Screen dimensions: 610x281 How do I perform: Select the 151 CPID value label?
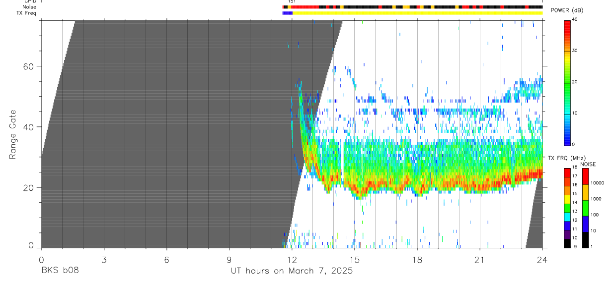[292, 2]
